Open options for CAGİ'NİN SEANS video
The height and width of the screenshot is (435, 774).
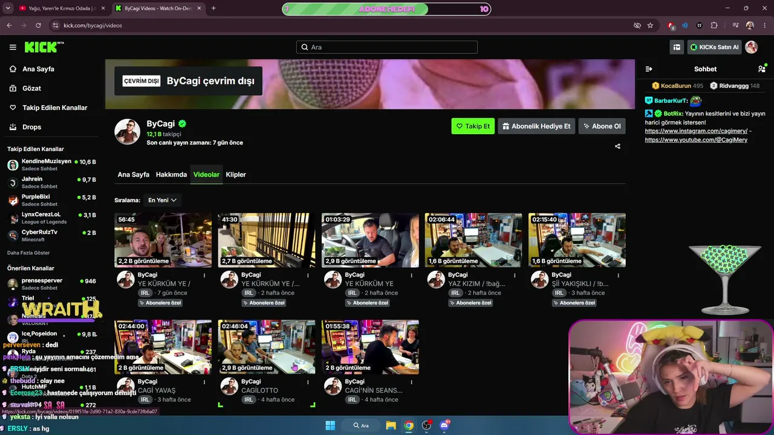pyautogui.click(x=411, y=382)
